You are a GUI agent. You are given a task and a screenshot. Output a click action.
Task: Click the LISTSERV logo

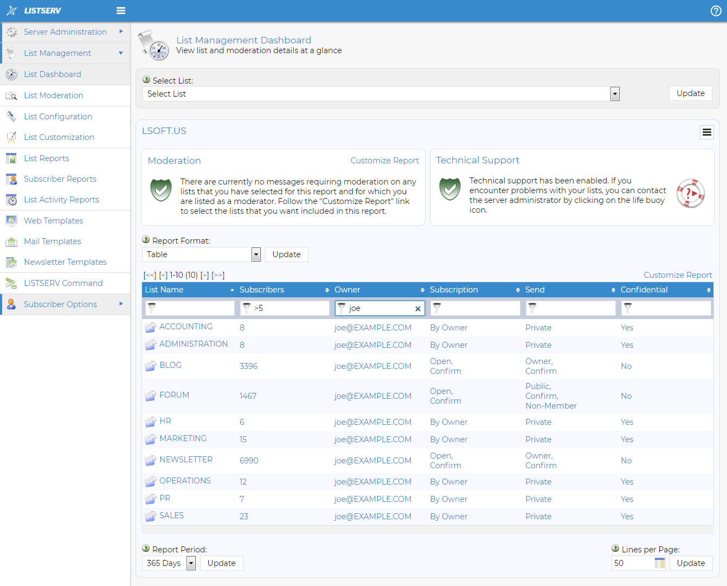coord(34,10)
